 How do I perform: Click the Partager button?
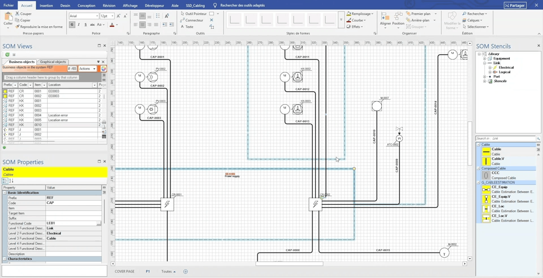click(515, 5)
